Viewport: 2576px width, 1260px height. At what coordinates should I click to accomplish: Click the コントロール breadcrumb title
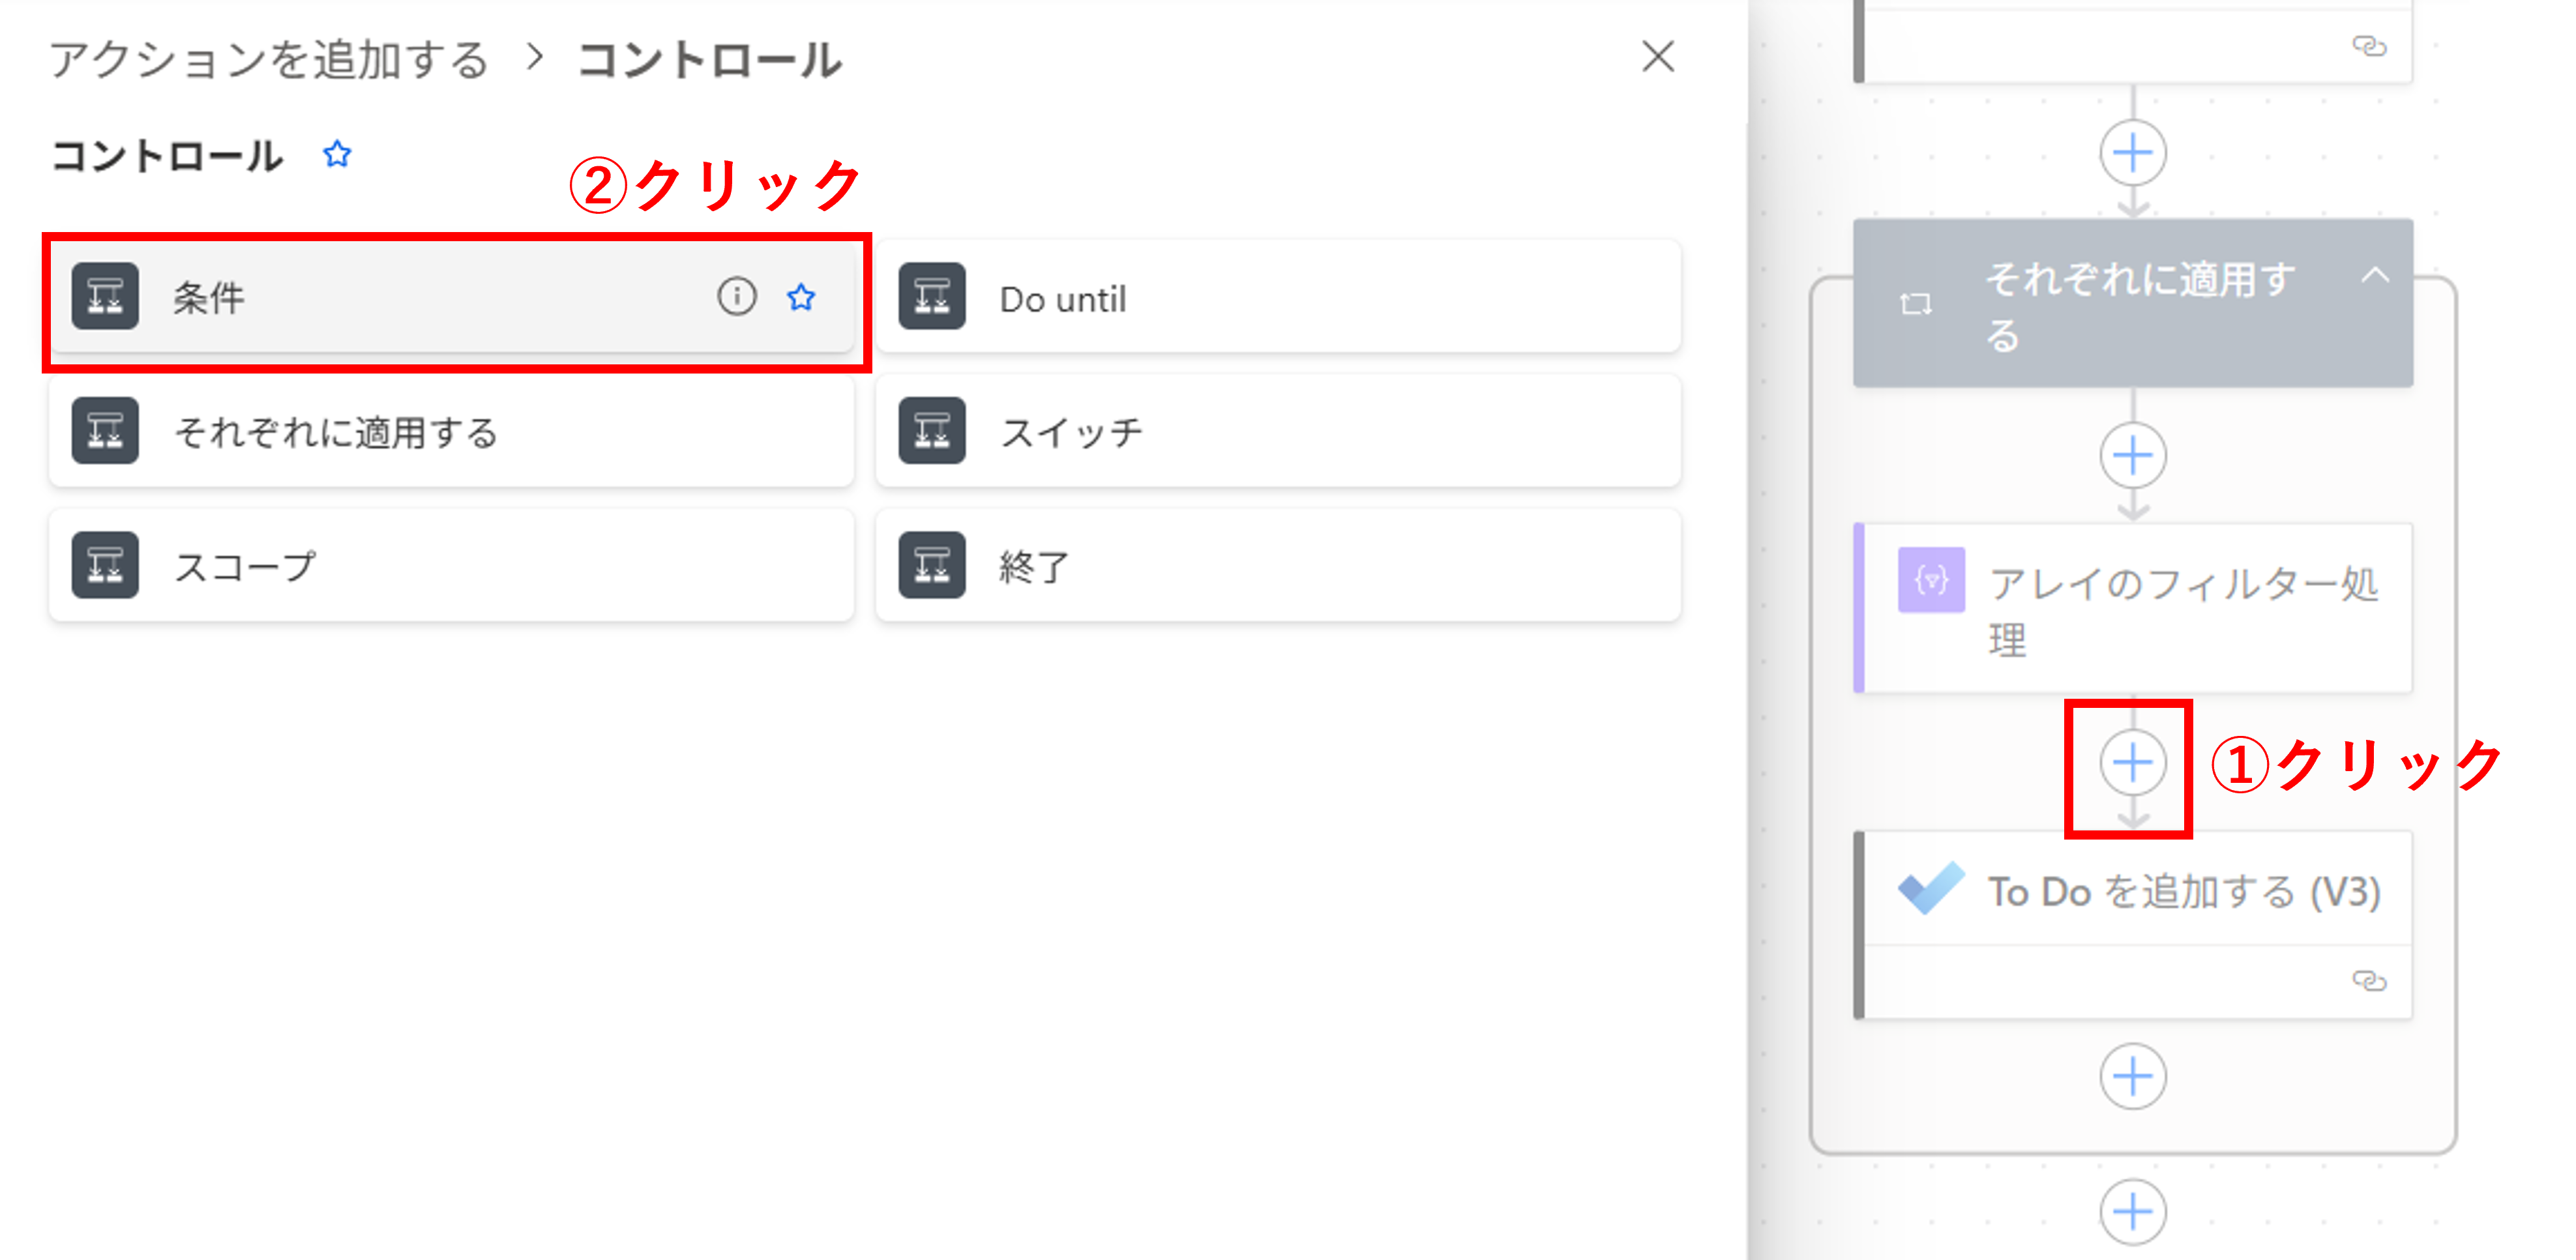pos(710,59)
